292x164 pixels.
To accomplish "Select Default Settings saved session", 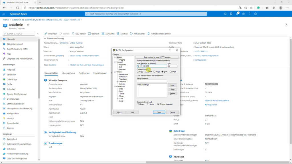I will click(x=143, y=85).
